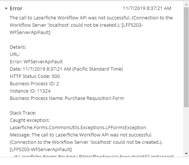Click the header timestamp 11/7/2019 8:37:21 AM
The height and width of the screenshot is (165, 189).
click(147, 8)
